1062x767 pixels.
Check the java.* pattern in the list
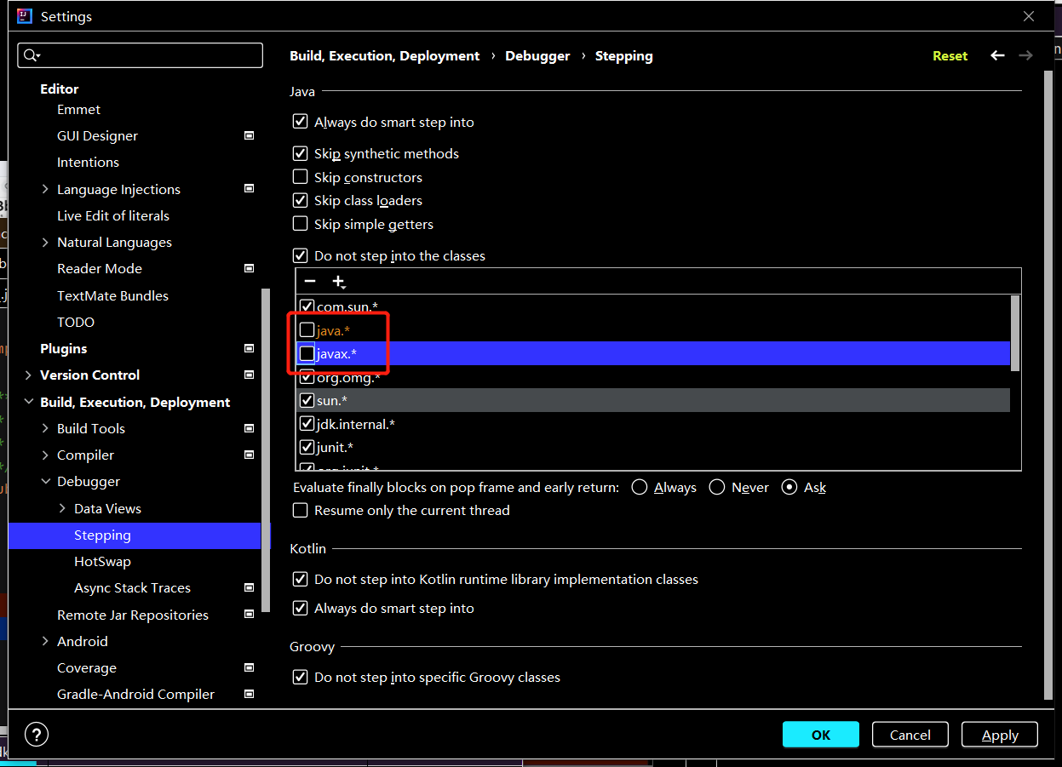point(306,329)
